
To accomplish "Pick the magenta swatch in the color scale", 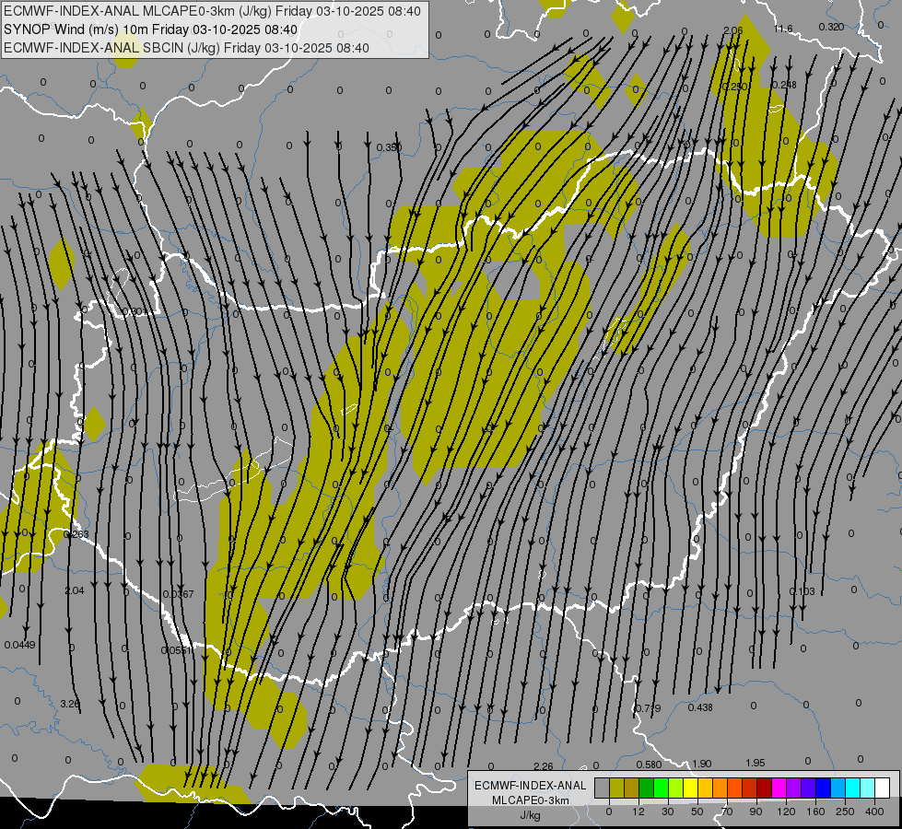I will 779,788.
